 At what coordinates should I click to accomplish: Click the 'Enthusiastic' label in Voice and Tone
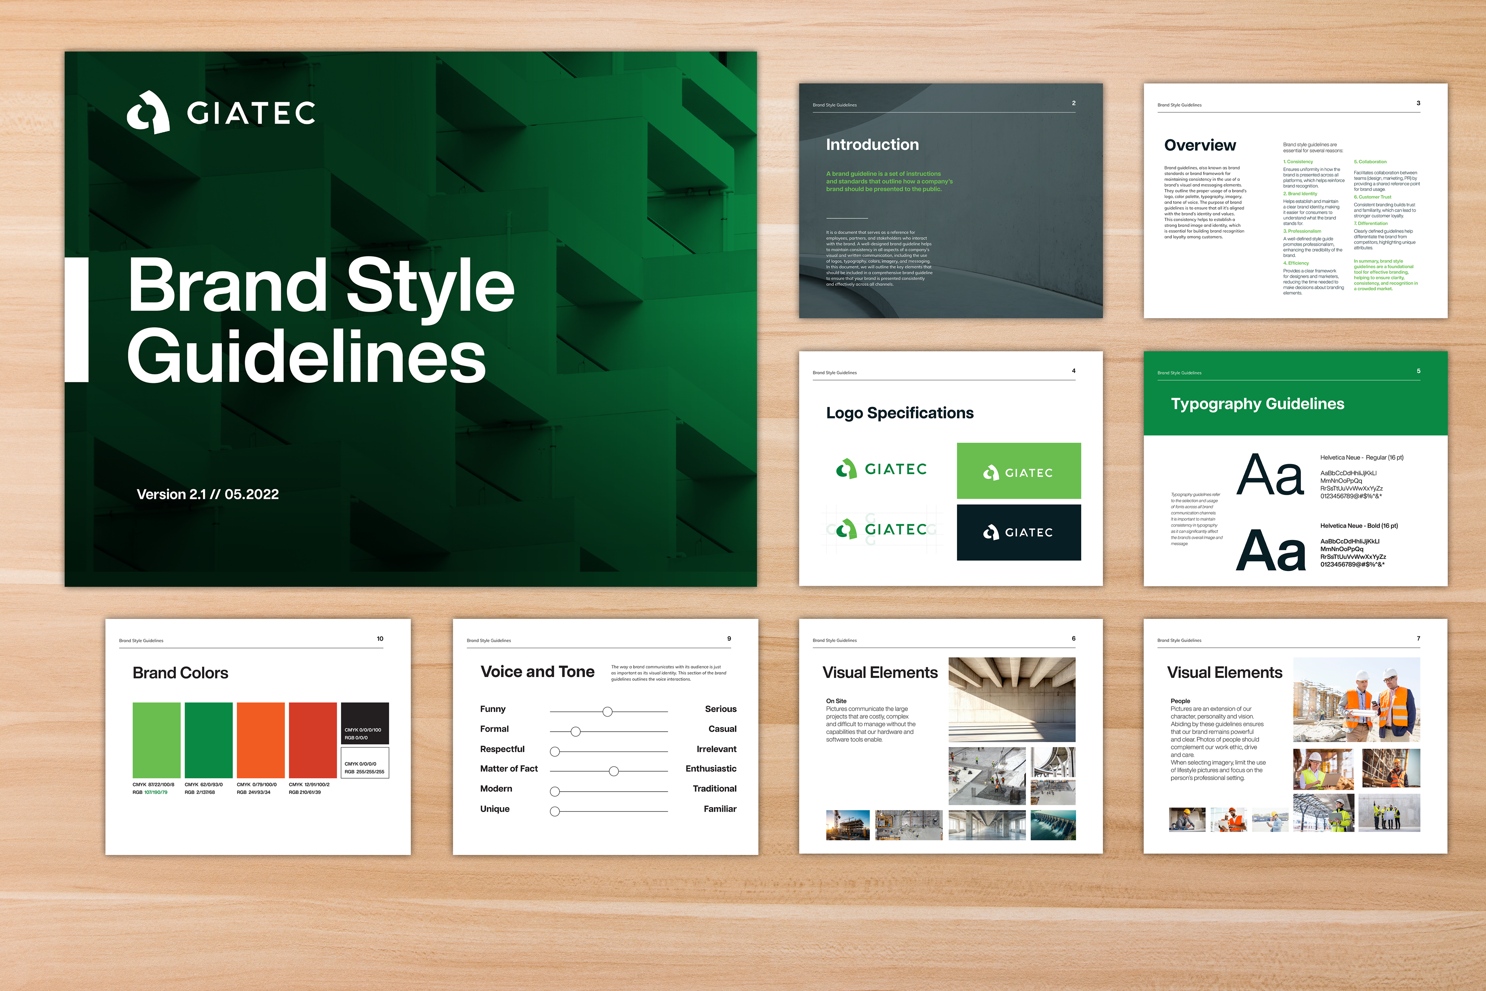[711, 769]
